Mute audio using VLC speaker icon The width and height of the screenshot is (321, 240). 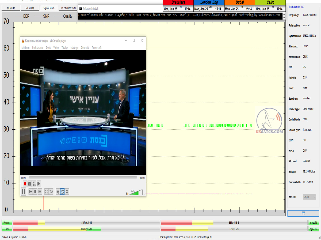point(127,193)
